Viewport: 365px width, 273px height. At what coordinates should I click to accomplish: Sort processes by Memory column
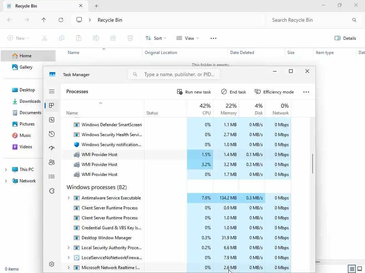pyautogui.click(x=226, y=109)
